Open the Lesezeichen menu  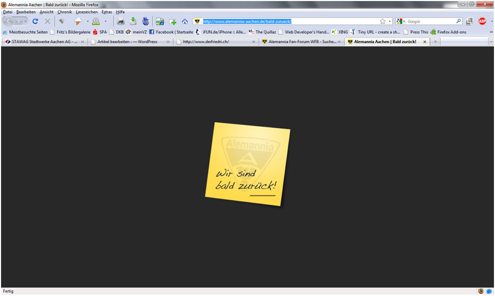click(x=87, y=12)
